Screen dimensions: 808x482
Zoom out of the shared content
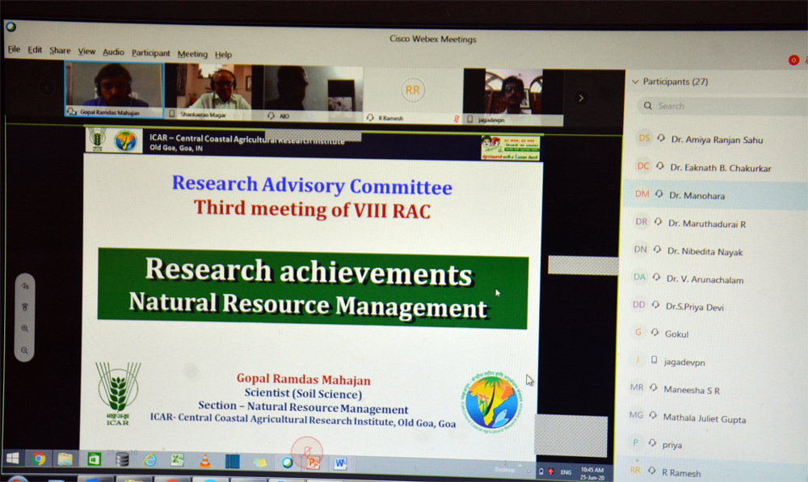click(25, 350)
